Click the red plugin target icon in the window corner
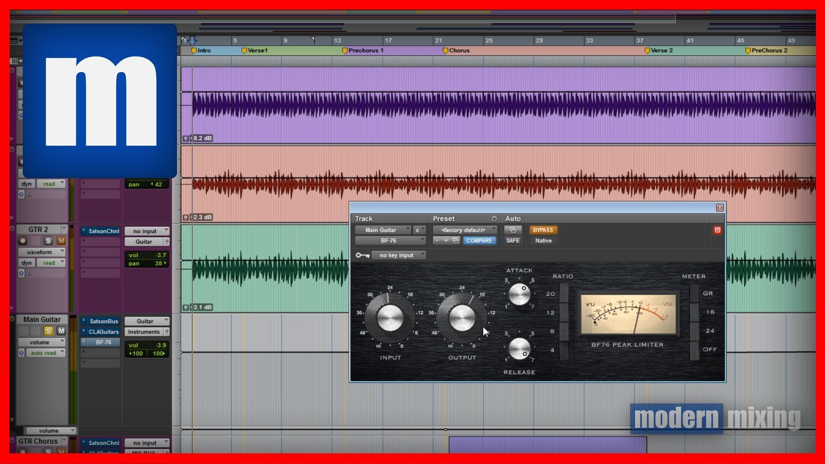825x464 pixels. [717, 230]
